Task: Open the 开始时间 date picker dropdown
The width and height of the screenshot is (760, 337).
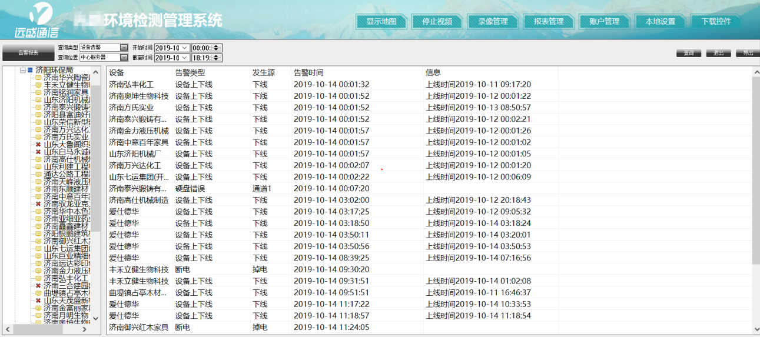Action: point(184,48)
